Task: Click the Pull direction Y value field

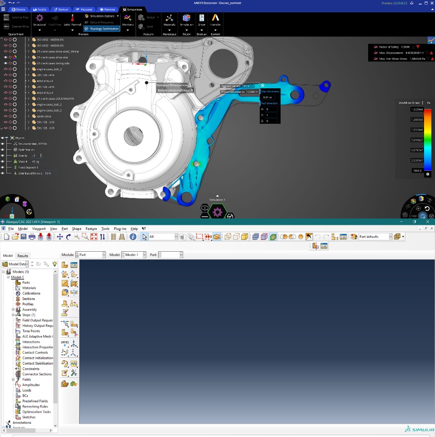Action: (271, 115)
